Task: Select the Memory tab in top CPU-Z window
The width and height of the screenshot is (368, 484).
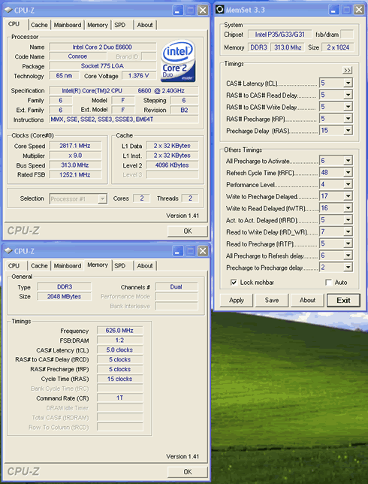Action: coord(98,25)
